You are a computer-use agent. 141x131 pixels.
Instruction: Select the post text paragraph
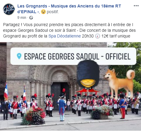[69, 30]
